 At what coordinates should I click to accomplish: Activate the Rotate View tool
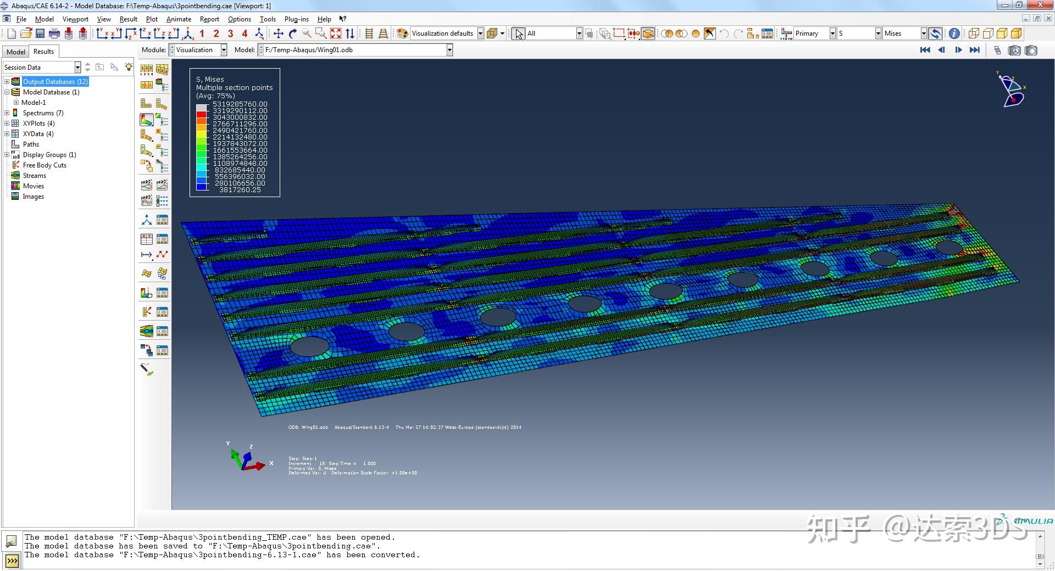pos(292,33)
